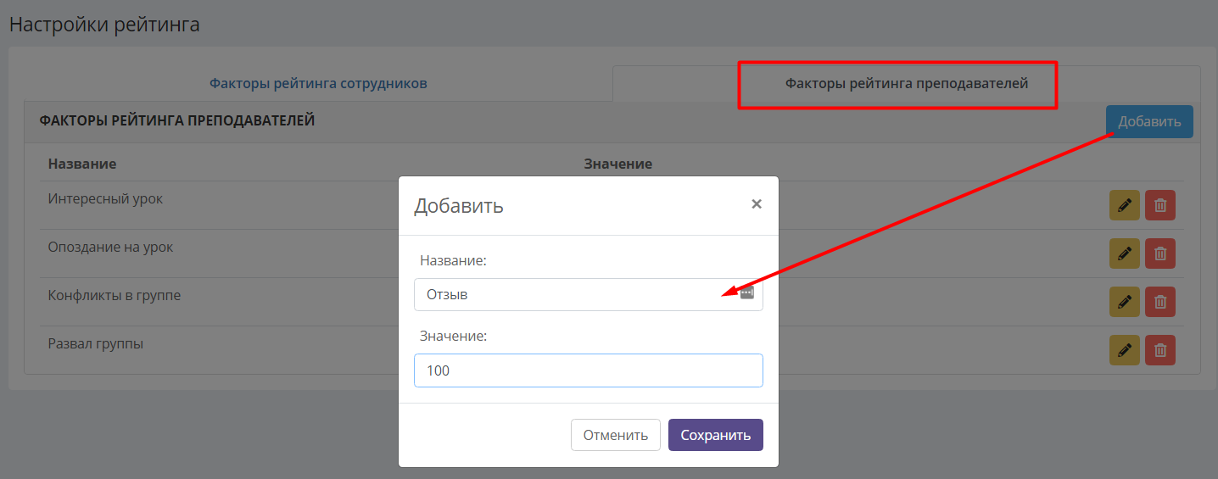Edit the Конфликты в группе factor
Image resolution: width=1218 pixels, height=479 pixels.
[x=1125, y=302]
